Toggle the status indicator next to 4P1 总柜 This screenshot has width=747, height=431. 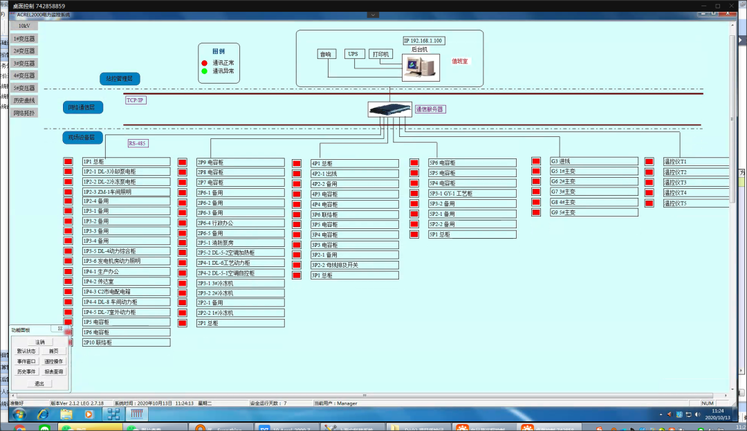297,162
